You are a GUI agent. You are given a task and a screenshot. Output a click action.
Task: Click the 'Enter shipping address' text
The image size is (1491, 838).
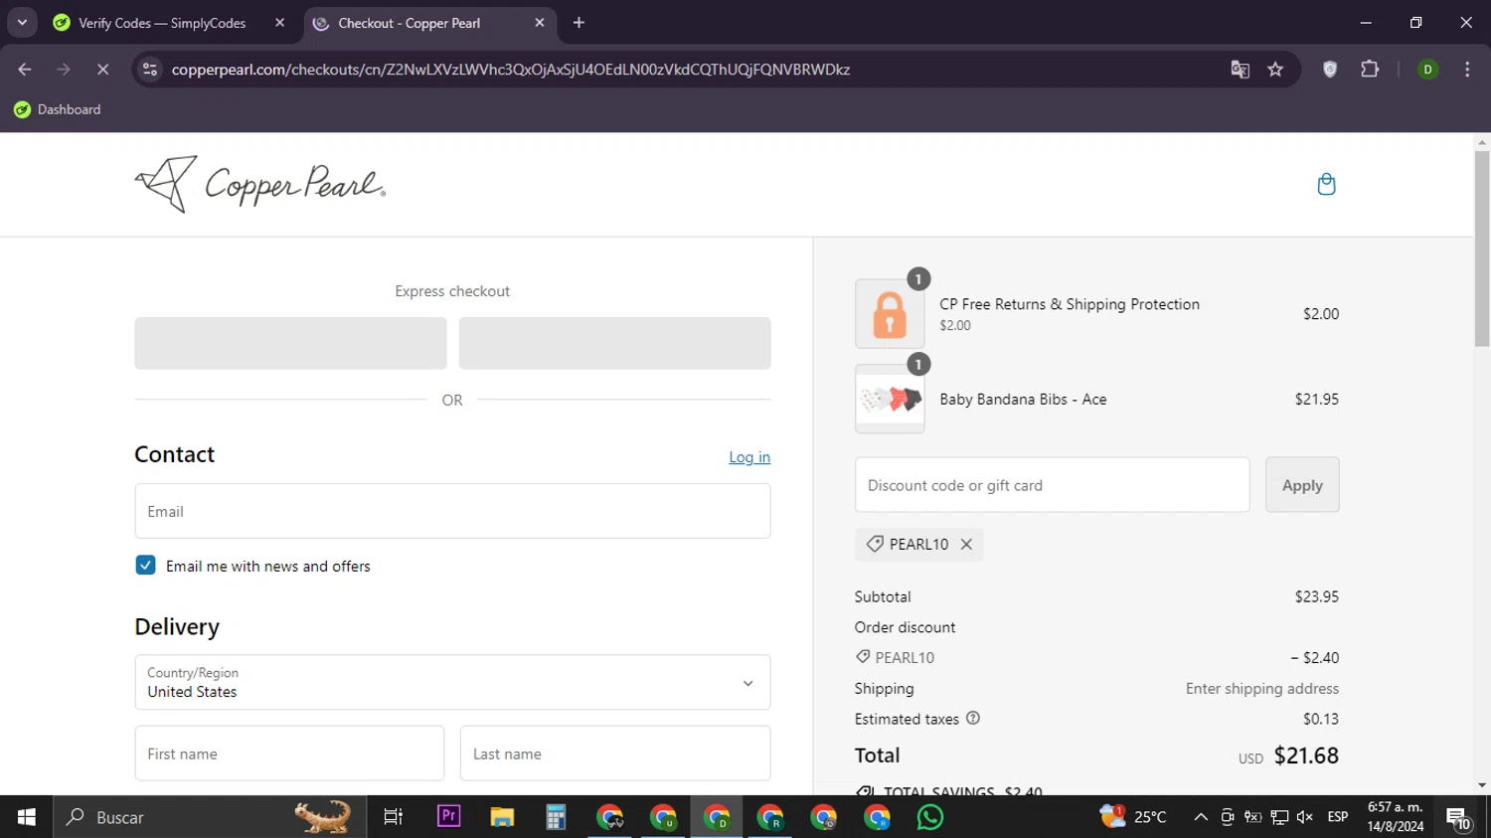pos(1262,688)
